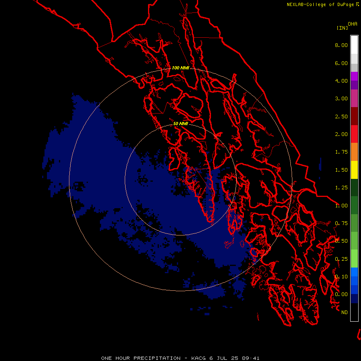Screen dimensions: 361x361
Task: Click the orange legend color swatch
Action: point(354,152)
